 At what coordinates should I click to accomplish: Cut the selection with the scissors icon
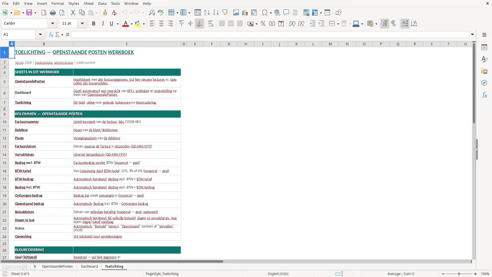pos(73,13)
